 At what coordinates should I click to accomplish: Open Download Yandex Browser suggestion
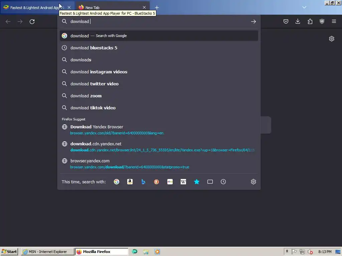pyautogui.click(x=159, y=130)
